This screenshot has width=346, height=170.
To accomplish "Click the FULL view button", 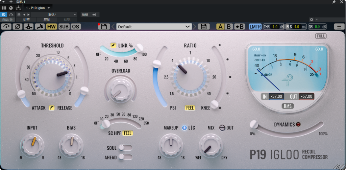I will click(321, 36).
